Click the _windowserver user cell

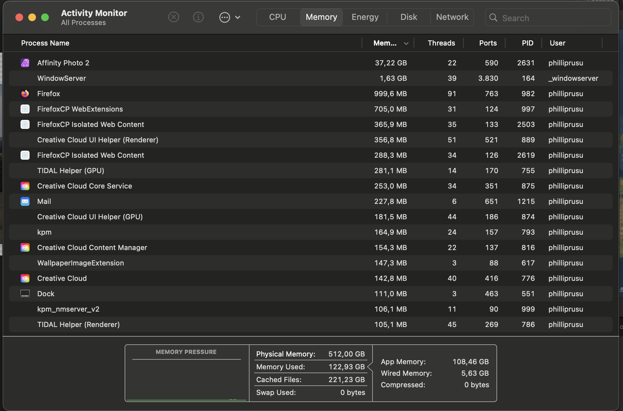[x=573, y=78]
